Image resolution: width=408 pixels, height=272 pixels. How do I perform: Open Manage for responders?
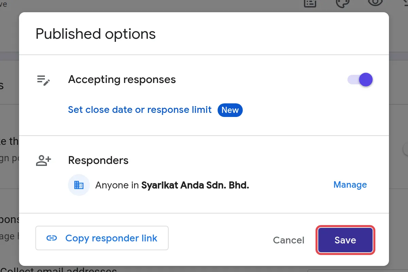350,185
